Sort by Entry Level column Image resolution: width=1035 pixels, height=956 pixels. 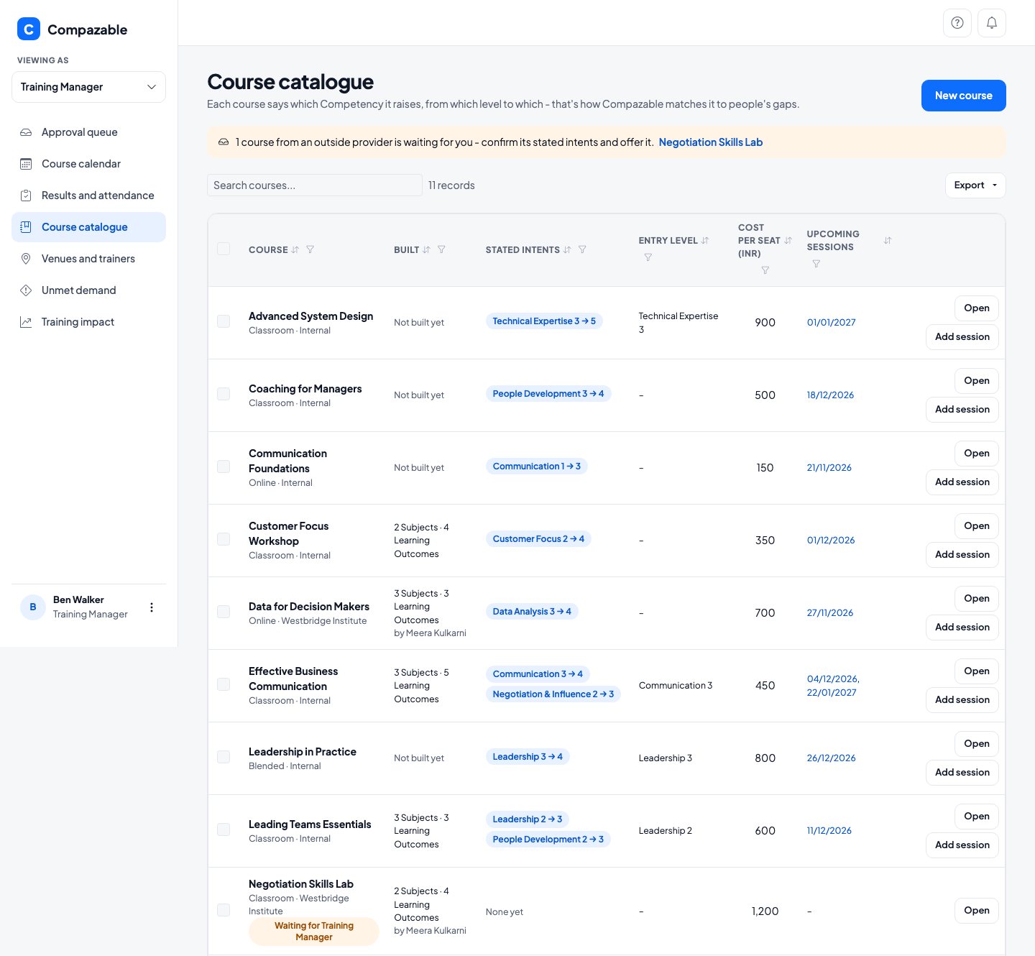(705, 241)
